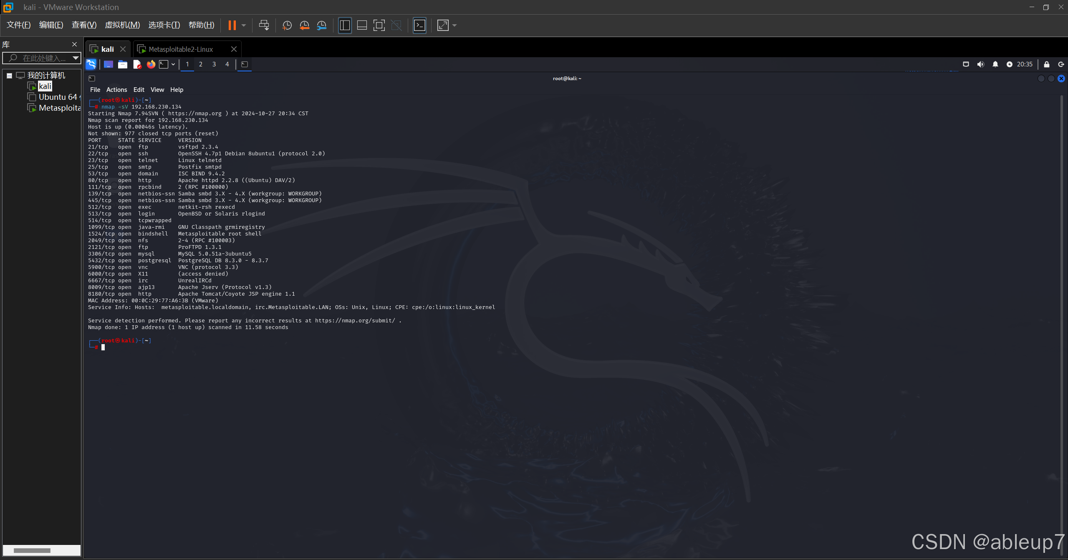Image resolution: width=1068 pixels, height=560 pixels.
Task: Collapse the 我的计算机 tree node
Action: click(x=9, y=76)
